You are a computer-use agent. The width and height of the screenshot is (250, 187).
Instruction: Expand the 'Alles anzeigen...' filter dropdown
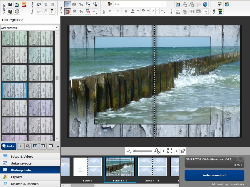57,28
